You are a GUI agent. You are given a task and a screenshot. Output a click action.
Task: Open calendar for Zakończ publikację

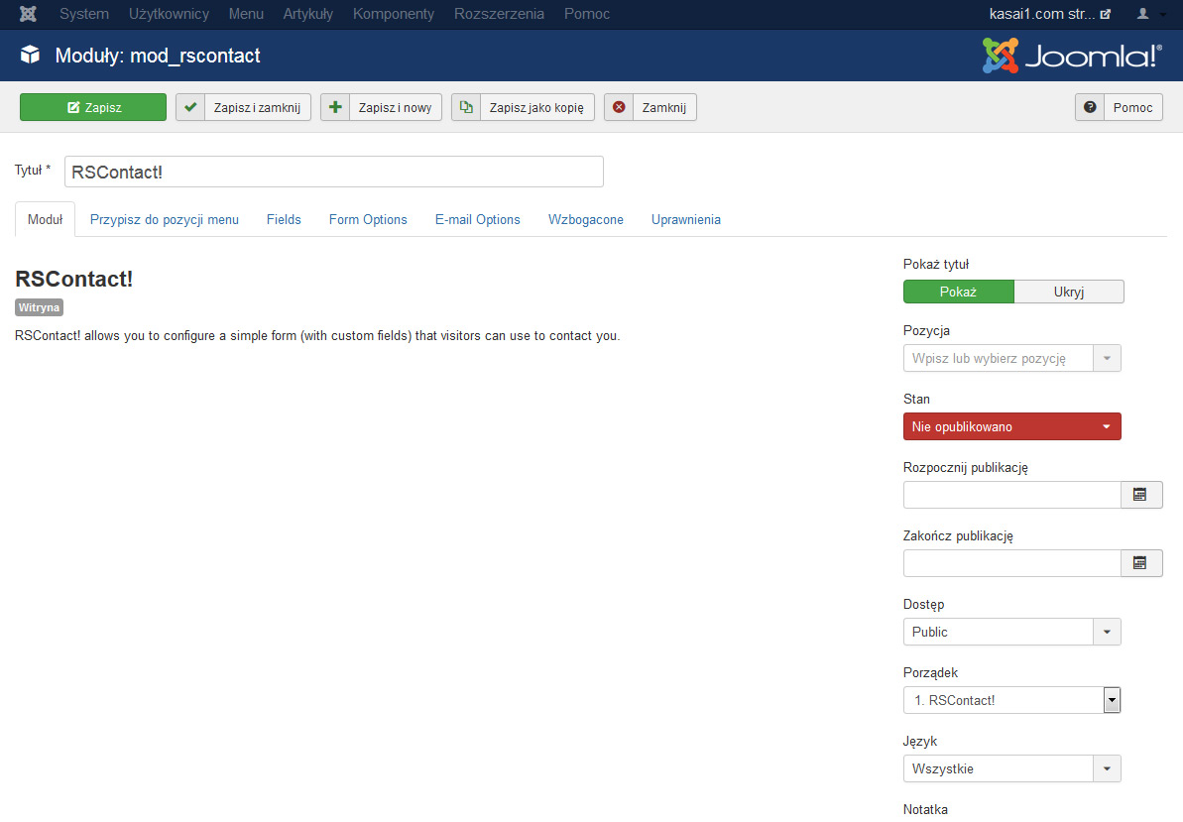tap(1140, 563)
